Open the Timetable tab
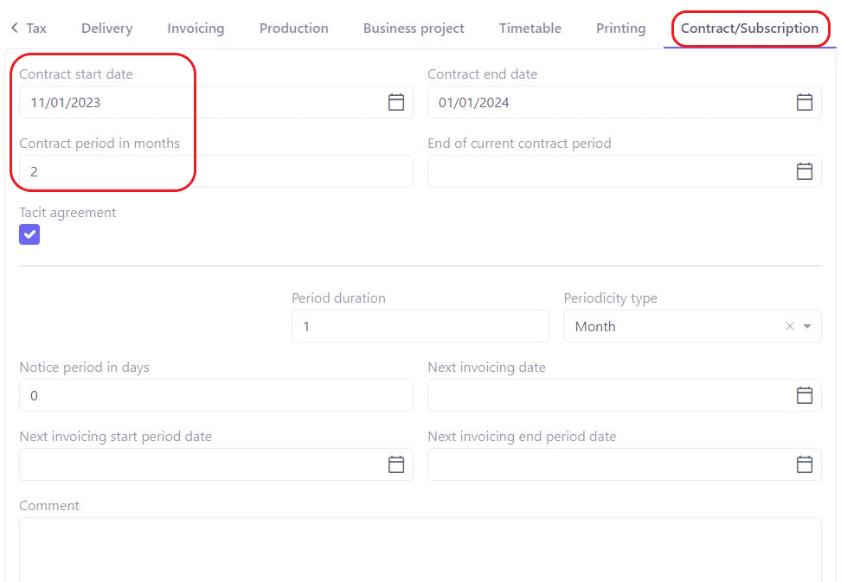The image size is (841, 582). [x=530, y=29]
